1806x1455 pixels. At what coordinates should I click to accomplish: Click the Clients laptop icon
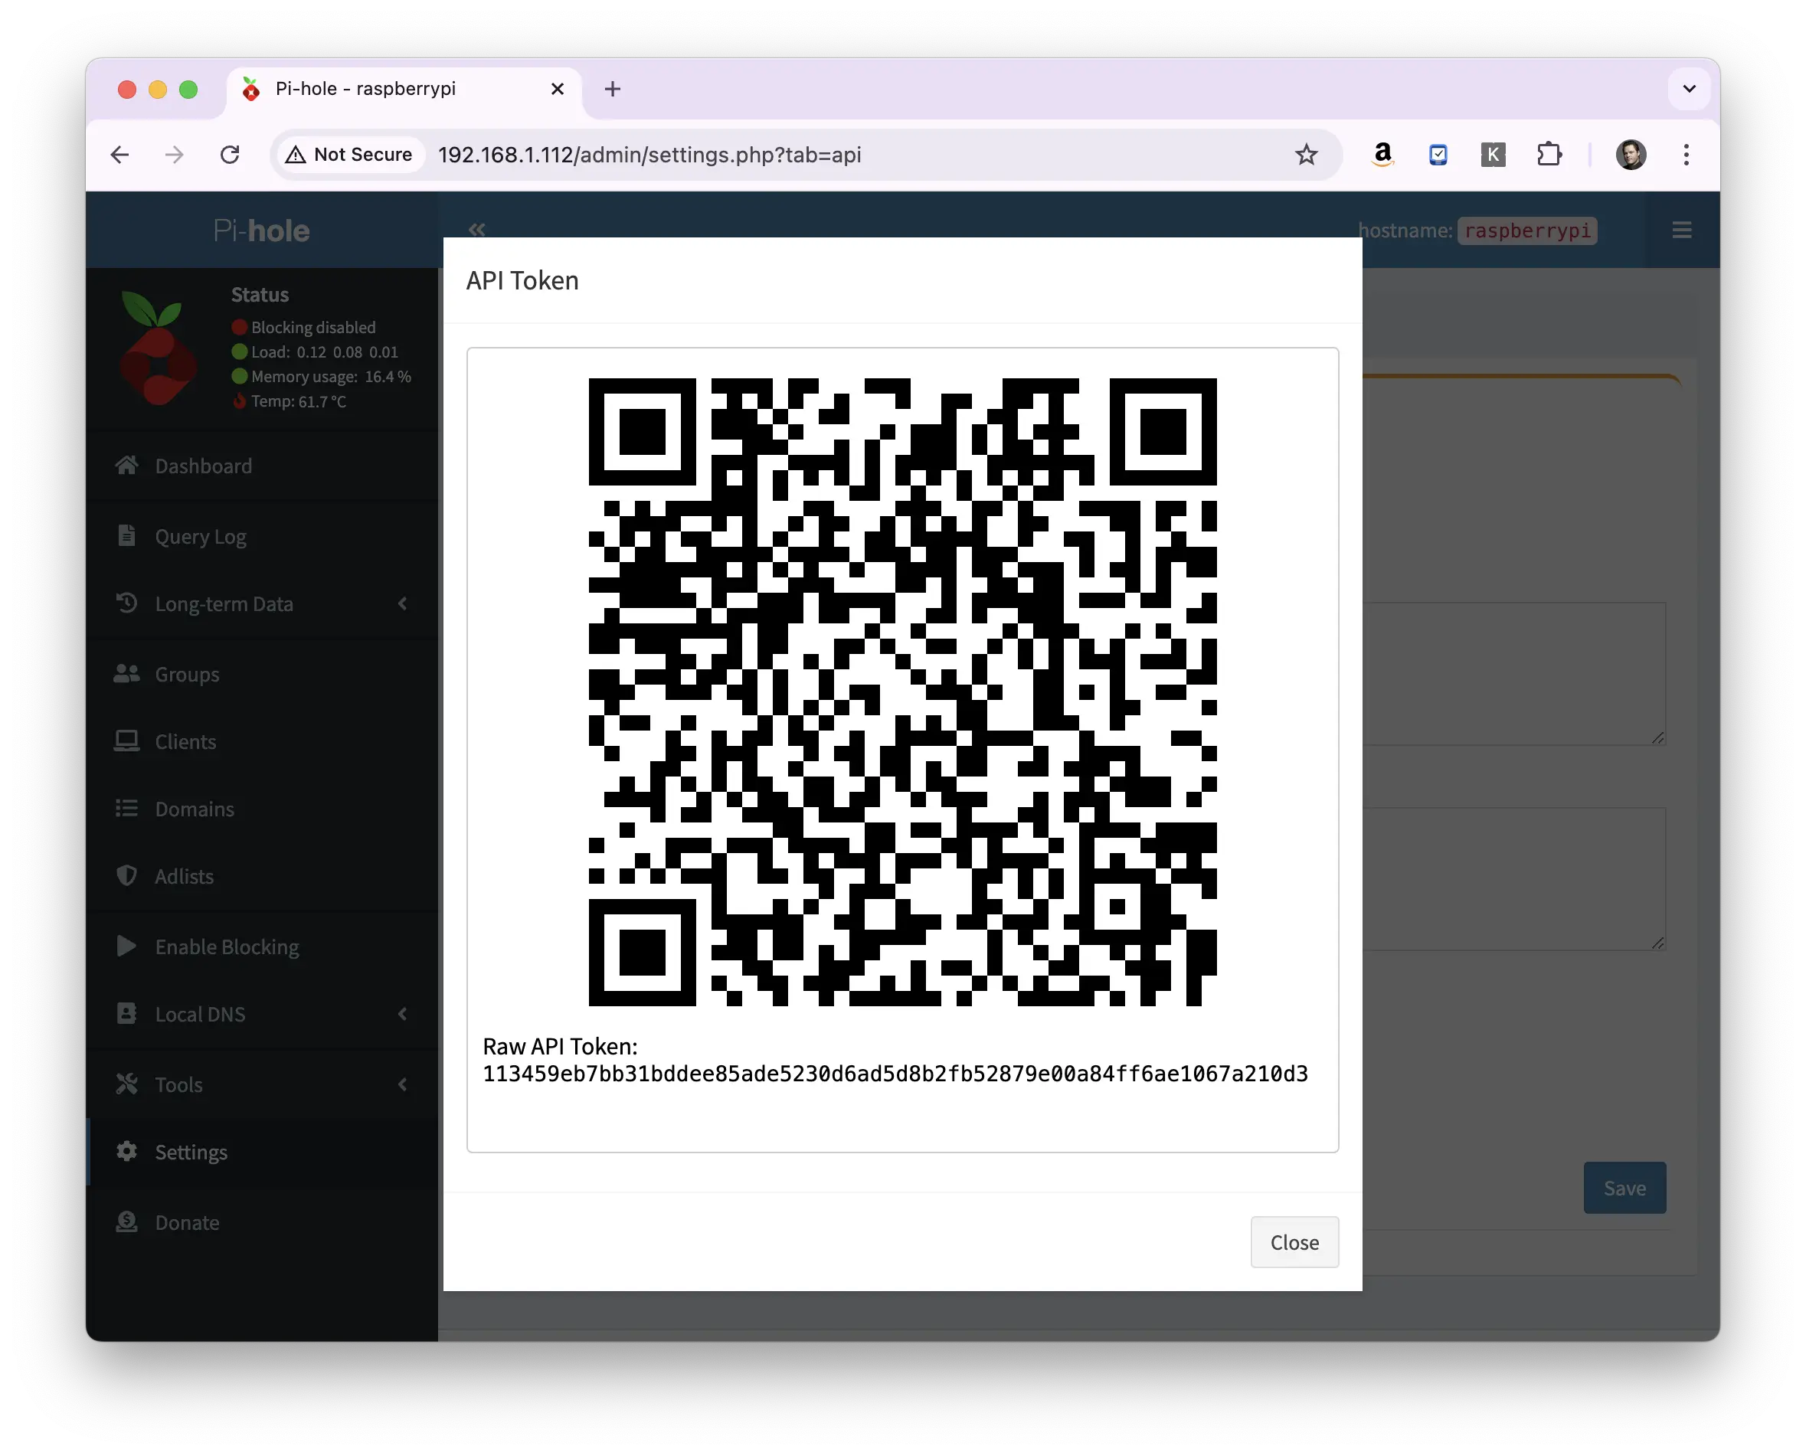(x=126, y=741)
